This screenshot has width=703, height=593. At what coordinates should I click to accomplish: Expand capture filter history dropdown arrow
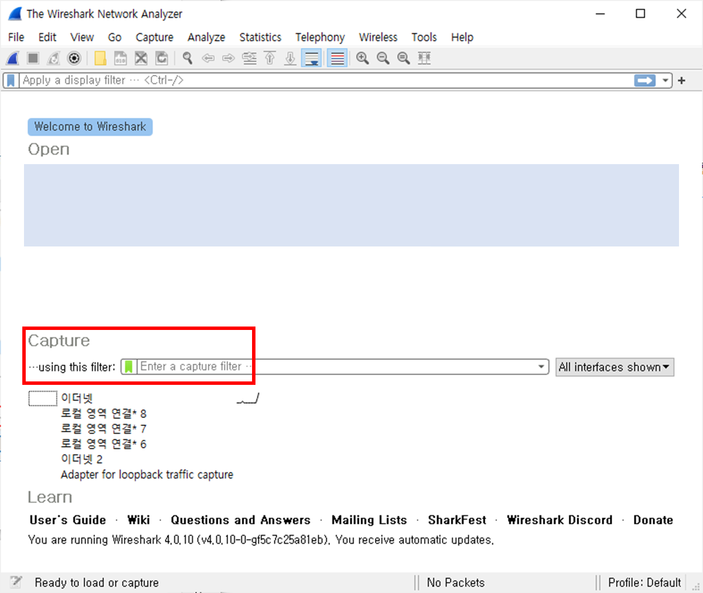coord(541,367)
